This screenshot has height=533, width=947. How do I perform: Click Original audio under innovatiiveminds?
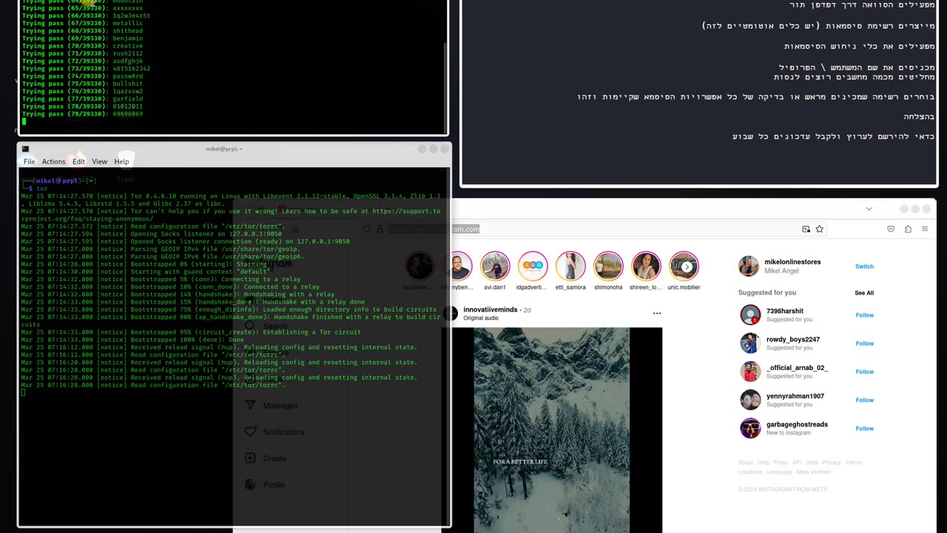pos(481,318)
